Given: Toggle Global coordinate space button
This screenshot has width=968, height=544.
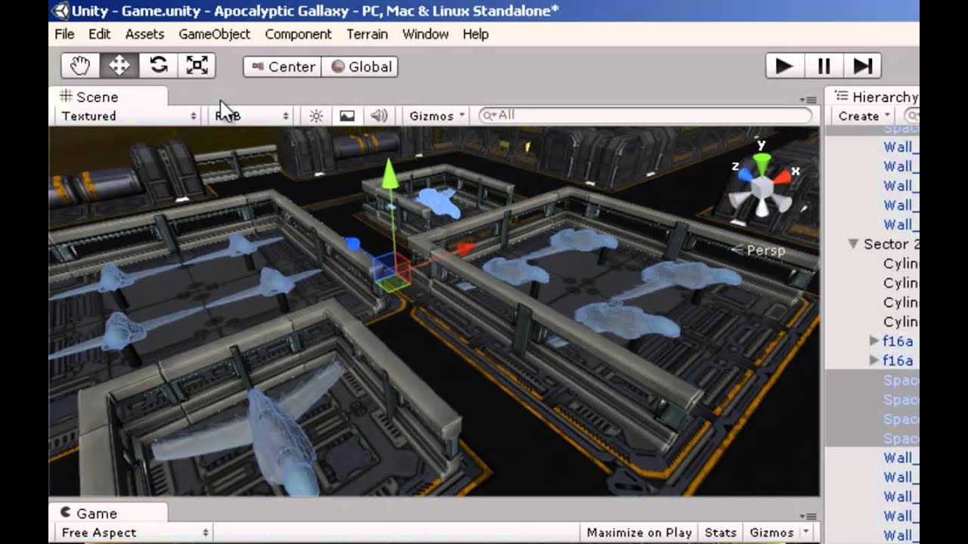Looking at the screenshot, I should click(361, 66).
